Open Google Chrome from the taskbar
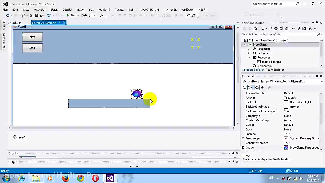The image size is (325, 183). click(x=80, y=178)
